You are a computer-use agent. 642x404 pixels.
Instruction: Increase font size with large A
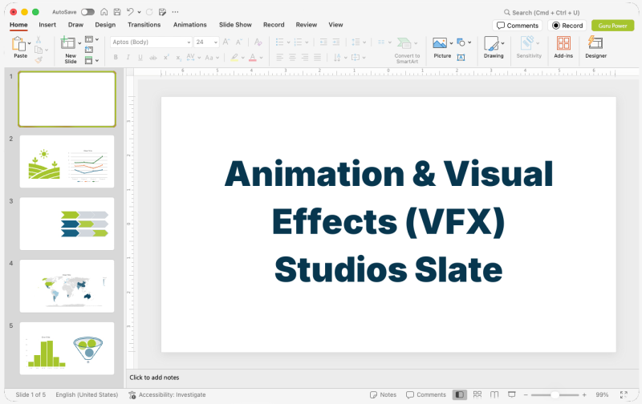point(226,42)
